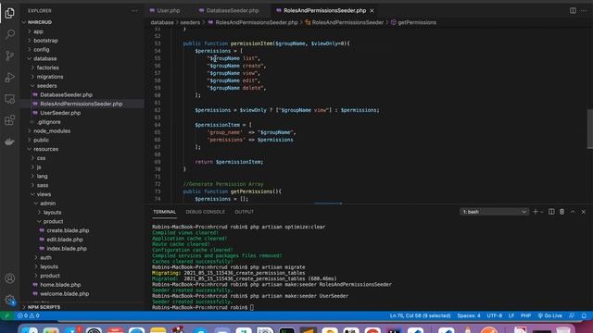
Task: Collapse the seeders folder
Action: click(46, 86)
